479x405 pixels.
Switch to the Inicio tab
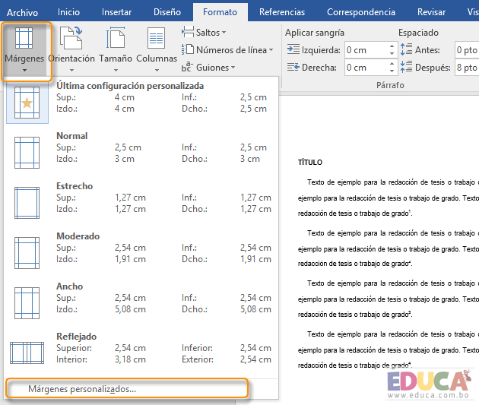tap(68, 12)
